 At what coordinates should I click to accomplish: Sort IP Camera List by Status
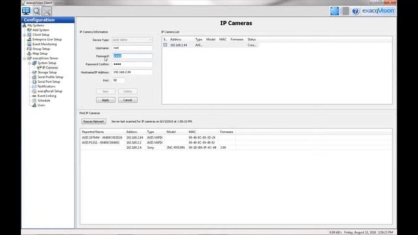click(x=251, y=39)
